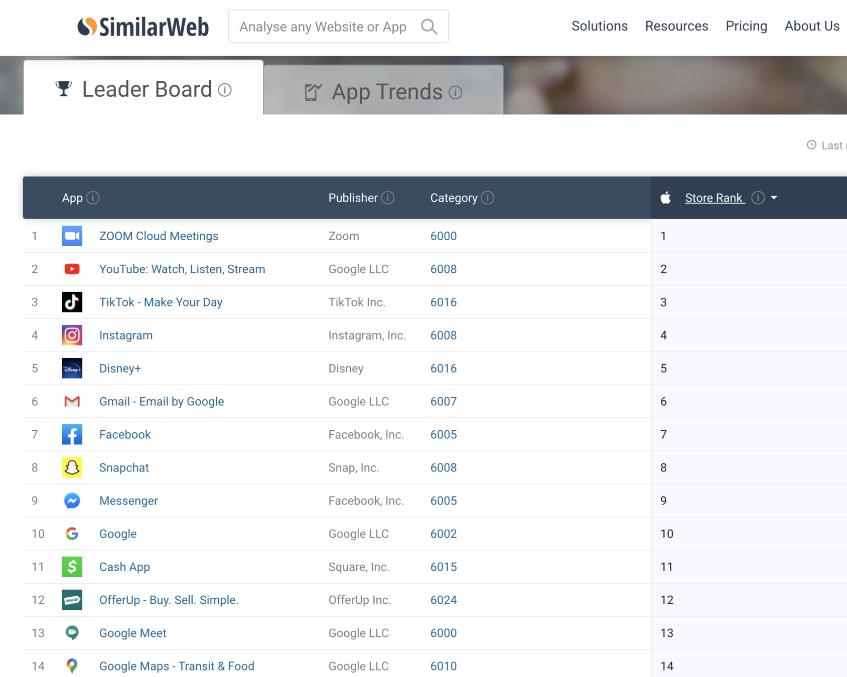The width and height of the screenshot is (847, 677).
Task: Open the Store Rank dropdown arrow
Action: [x=774, y=198]
